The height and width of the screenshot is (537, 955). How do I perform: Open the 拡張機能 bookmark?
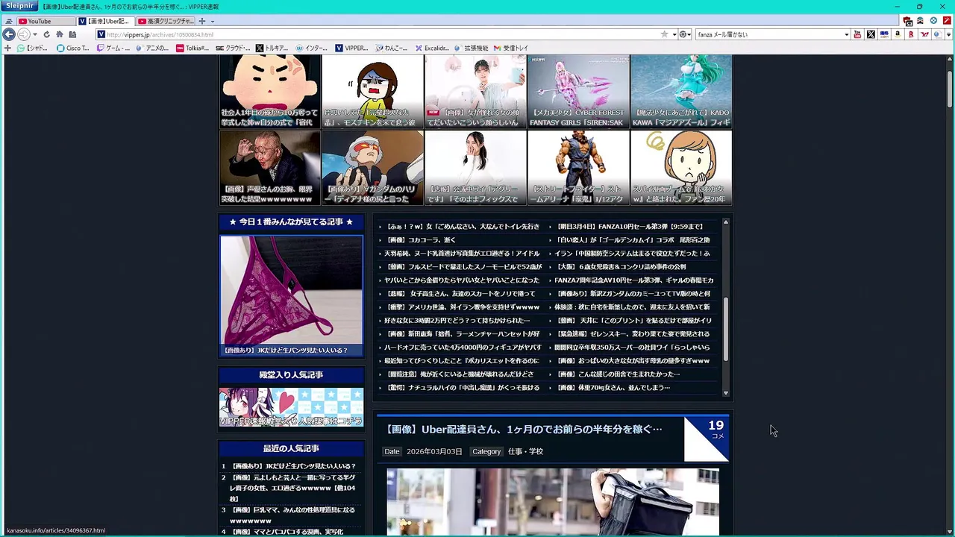[x=471, y=48]
